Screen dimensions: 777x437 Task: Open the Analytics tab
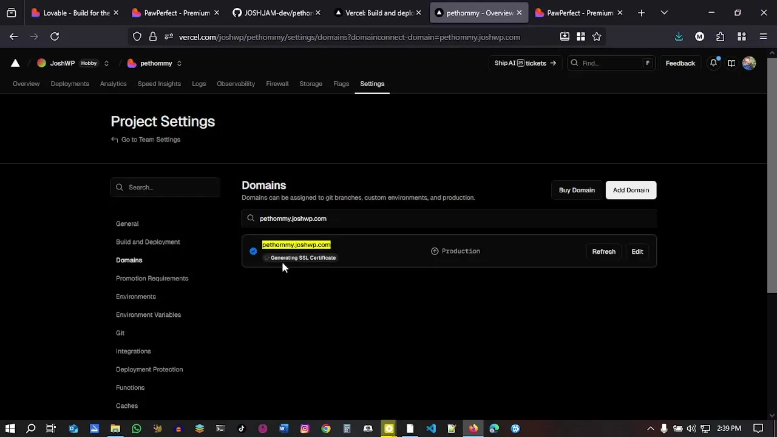tap(114, 84)
